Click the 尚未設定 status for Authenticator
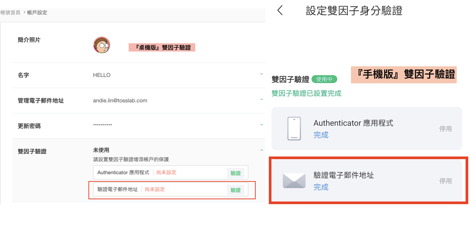Image resolution: width=476 pixels, height=231 pixels. 166,173
